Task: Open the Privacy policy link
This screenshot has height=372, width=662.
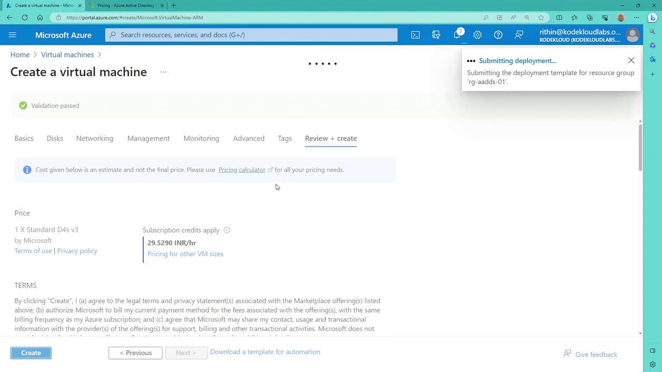Action: [77, 251]
